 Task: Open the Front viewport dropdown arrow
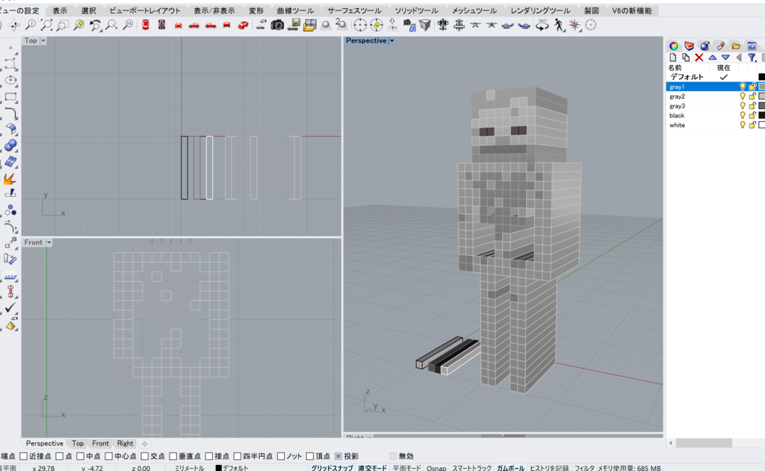[x=49, y=242]
